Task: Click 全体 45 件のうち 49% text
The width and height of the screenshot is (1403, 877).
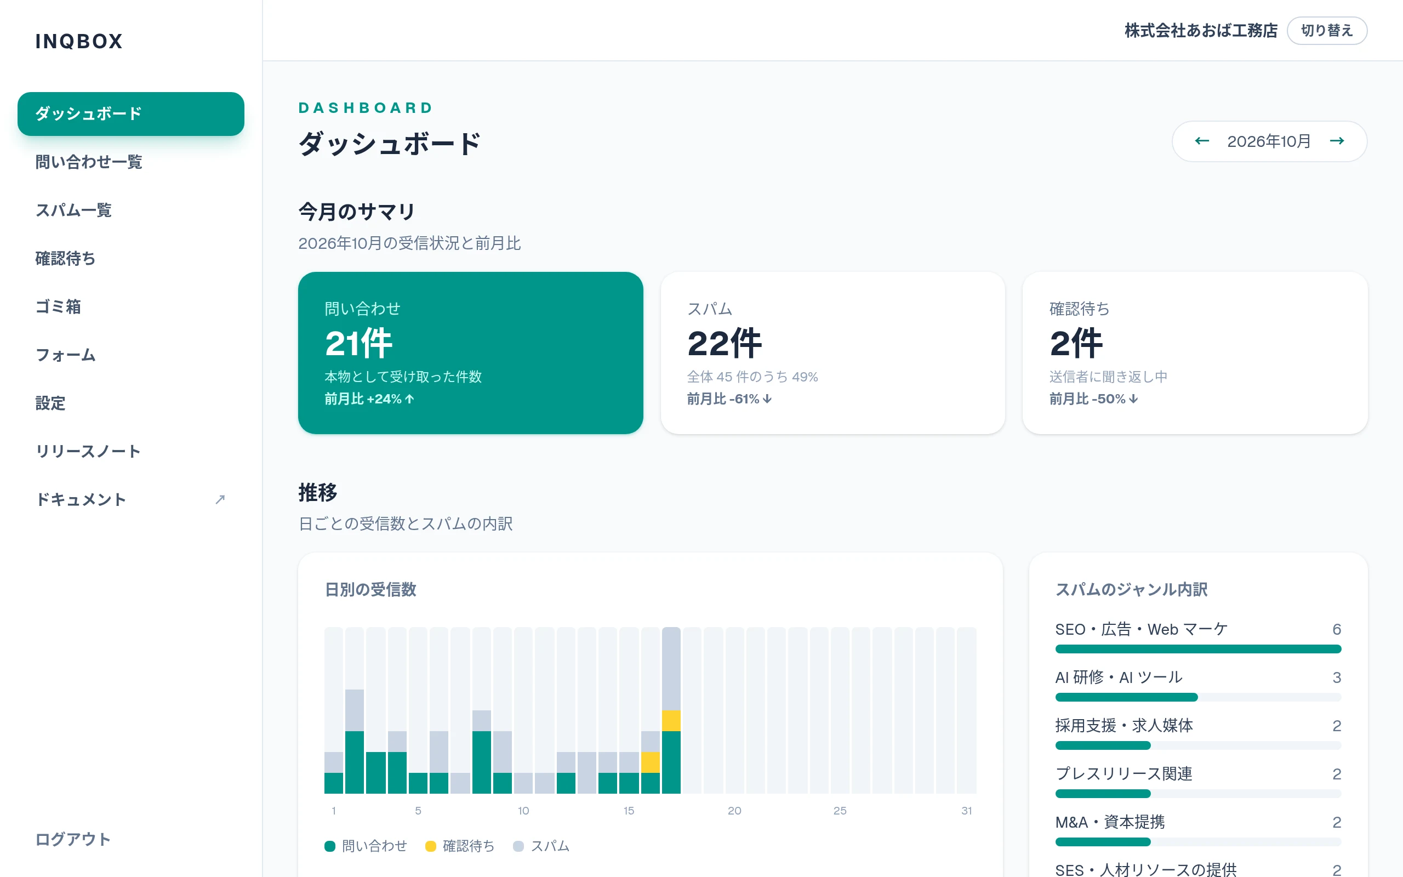Action: pos(752,377)
